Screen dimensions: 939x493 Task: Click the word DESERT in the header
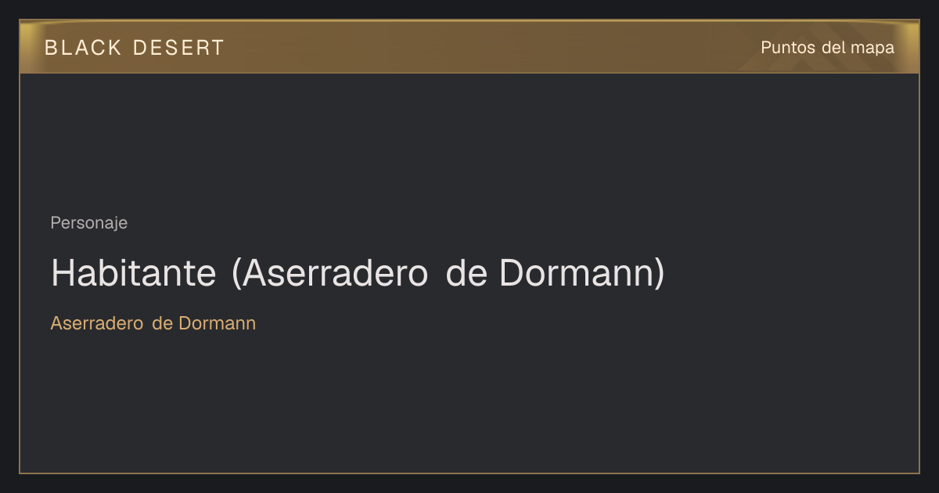(x=178, y=48)
